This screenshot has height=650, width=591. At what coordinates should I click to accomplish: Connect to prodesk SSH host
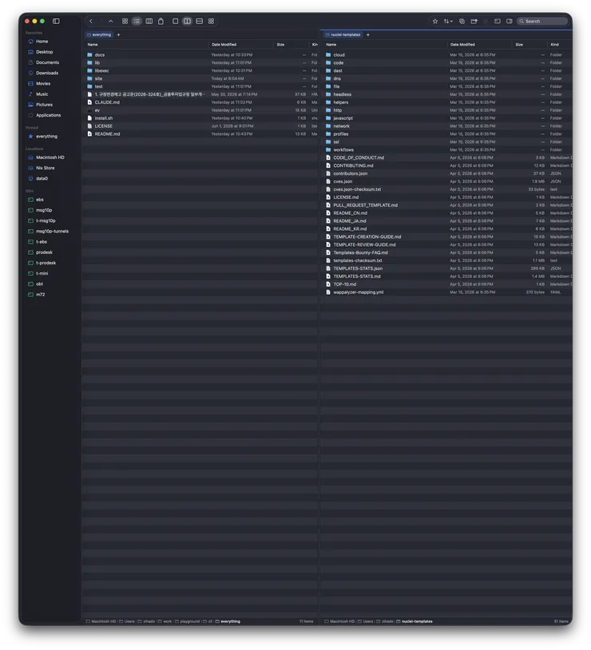44,252
